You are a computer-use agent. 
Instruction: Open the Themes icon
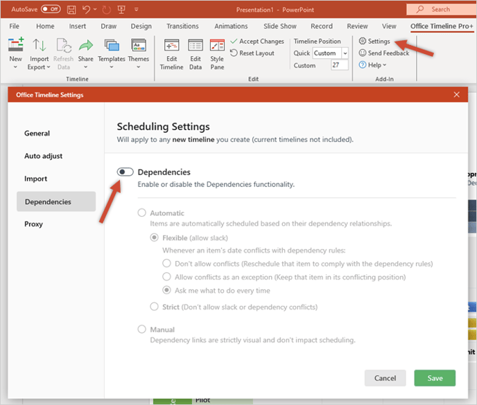pos(139,45)
